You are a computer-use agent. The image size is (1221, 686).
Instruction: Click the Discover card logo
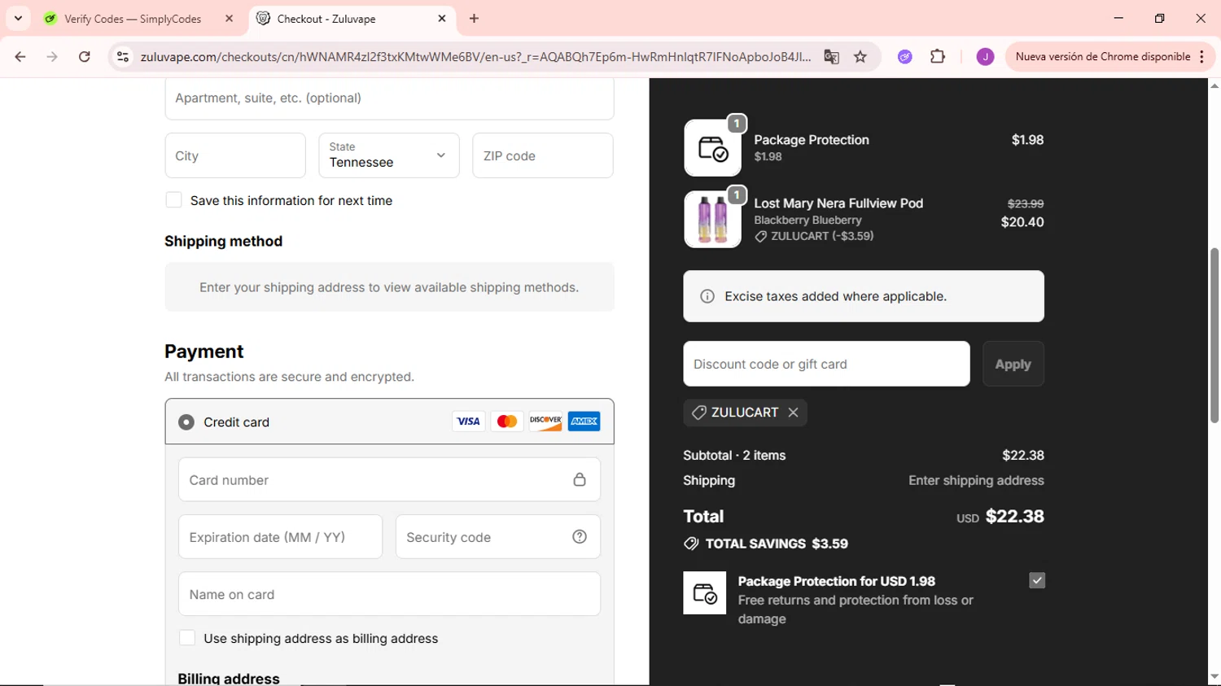(545, 422)
